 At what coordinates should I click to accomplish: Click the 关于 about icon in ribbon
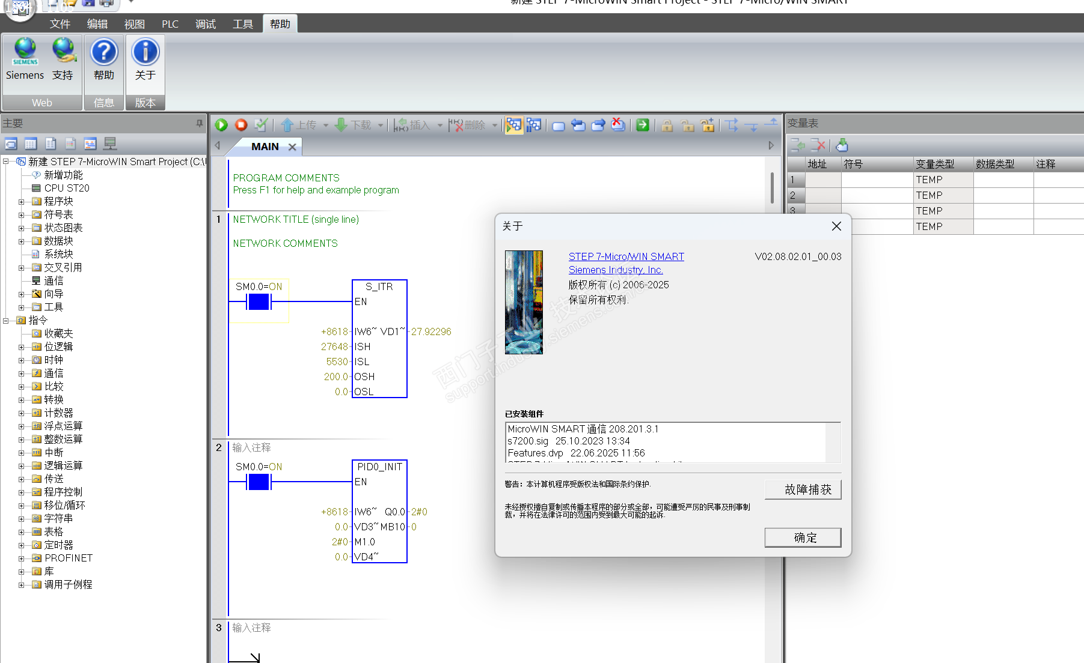(145, 59)
